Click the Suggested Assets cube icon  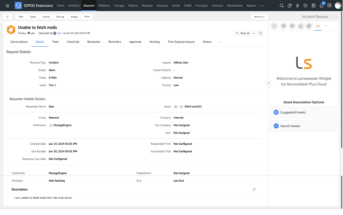pyautogui.click(x=276, y=112)
